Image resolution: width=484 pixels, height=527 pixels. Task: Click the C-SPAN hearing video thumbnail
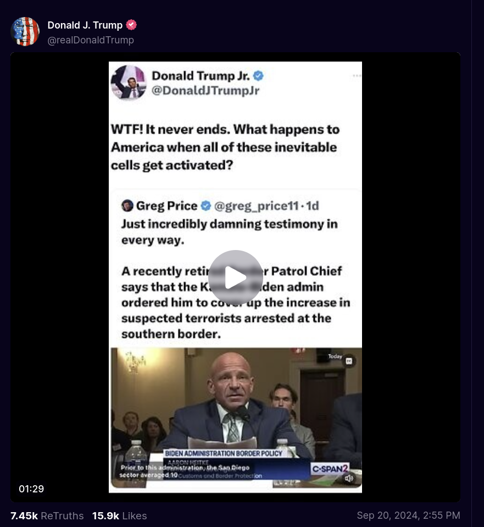pos(236,418)
